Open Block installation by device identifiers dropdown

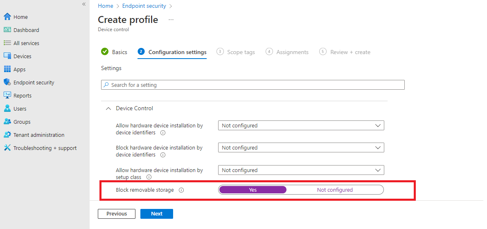click(x=301, y=148)
